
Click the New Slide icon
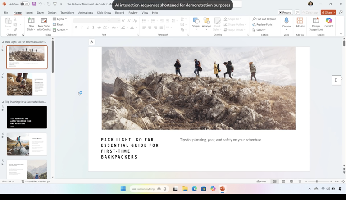pos(31,21)
